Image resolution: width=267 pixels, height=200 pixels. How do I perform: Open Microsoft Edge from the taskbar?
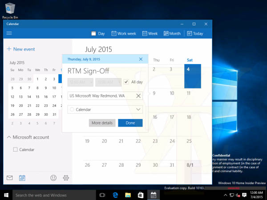pos(115,195)
